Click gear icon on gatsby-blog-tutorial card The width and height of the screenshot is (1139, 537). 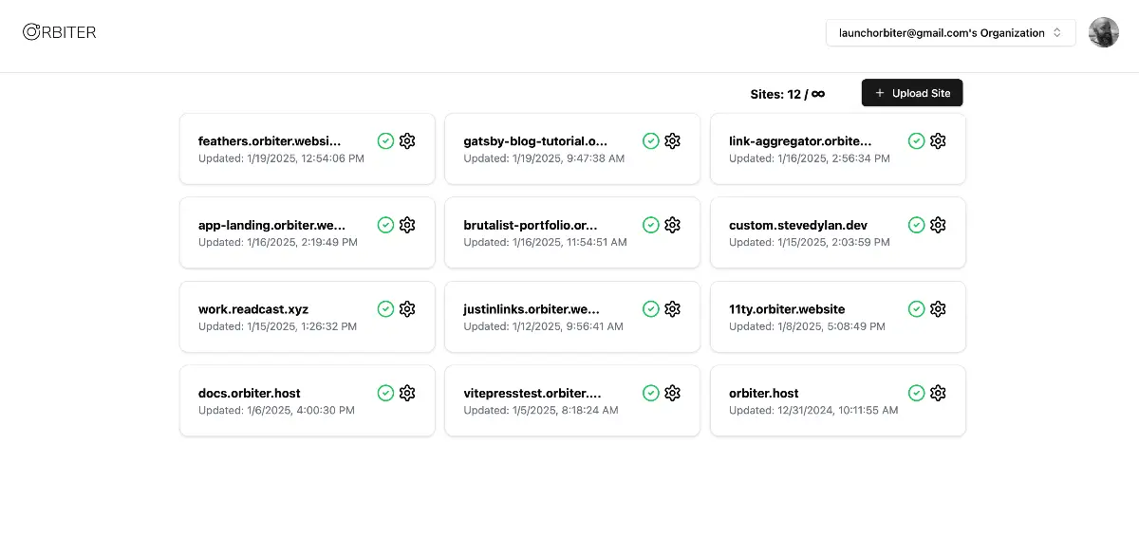pyautogui.click(x=672, y=141)
